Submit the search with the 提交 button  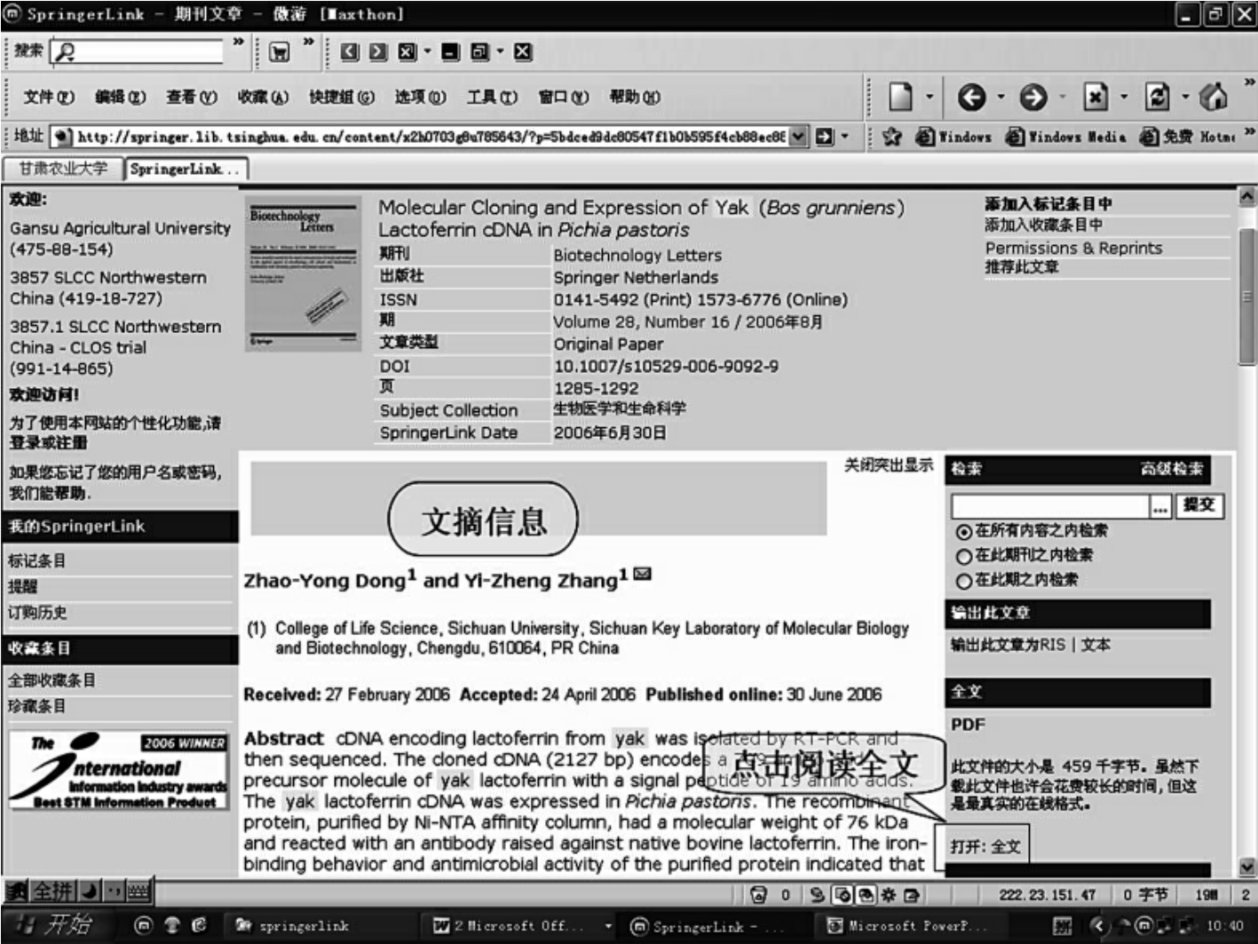coord(1199,505)
